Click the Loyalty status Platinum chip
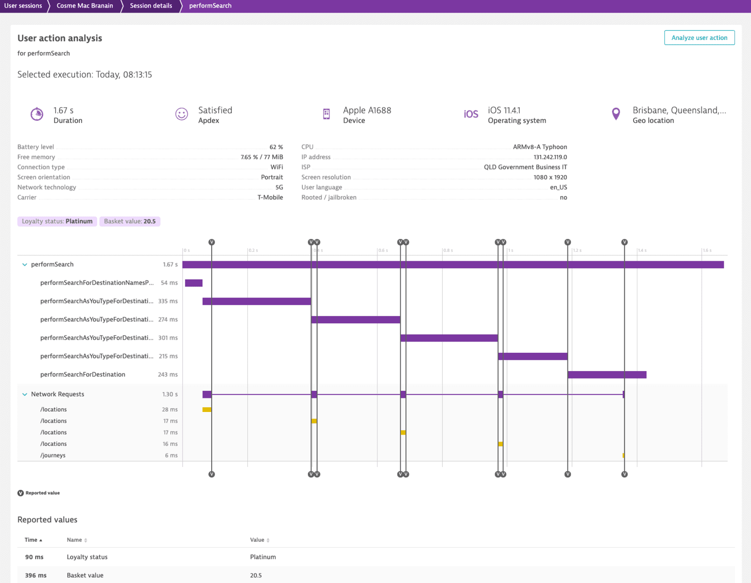Viewport: 751px width, 583px height. [56, 221]
